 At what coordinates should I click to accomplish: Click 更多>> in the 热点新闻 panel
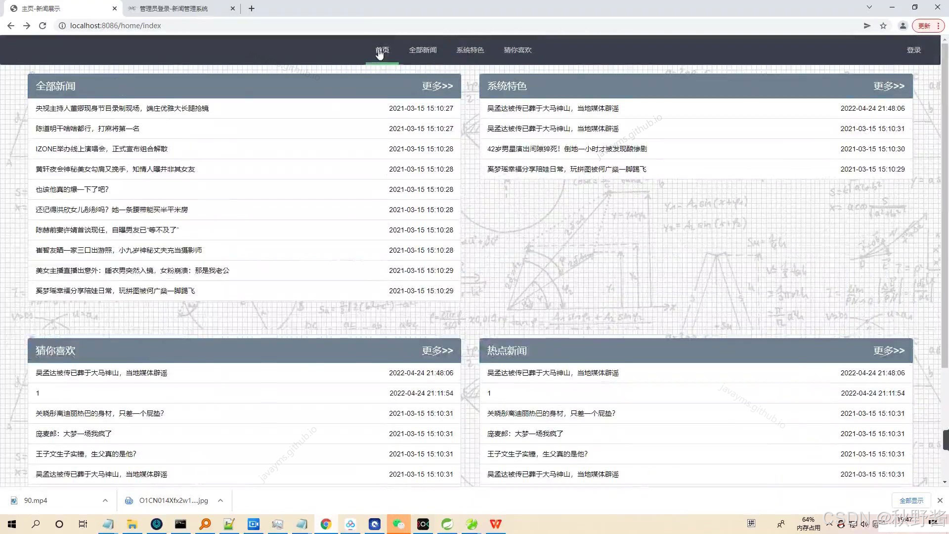click(889, 351)
